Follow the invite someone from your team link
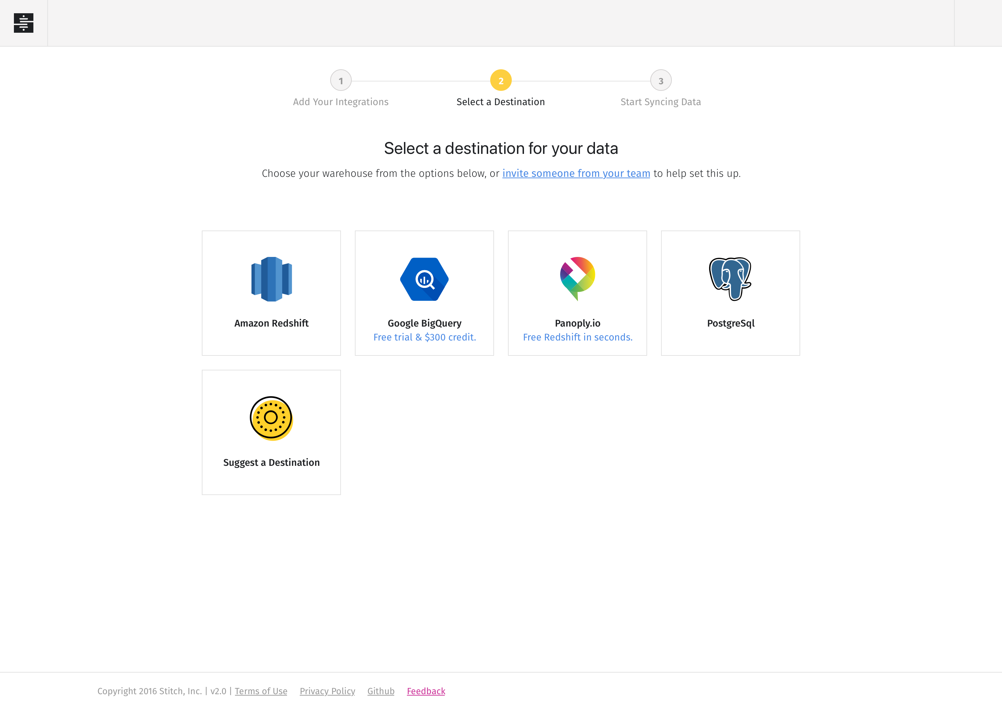Image resolution: width=1002 pixels, height=713 pixels. (576, 173)
